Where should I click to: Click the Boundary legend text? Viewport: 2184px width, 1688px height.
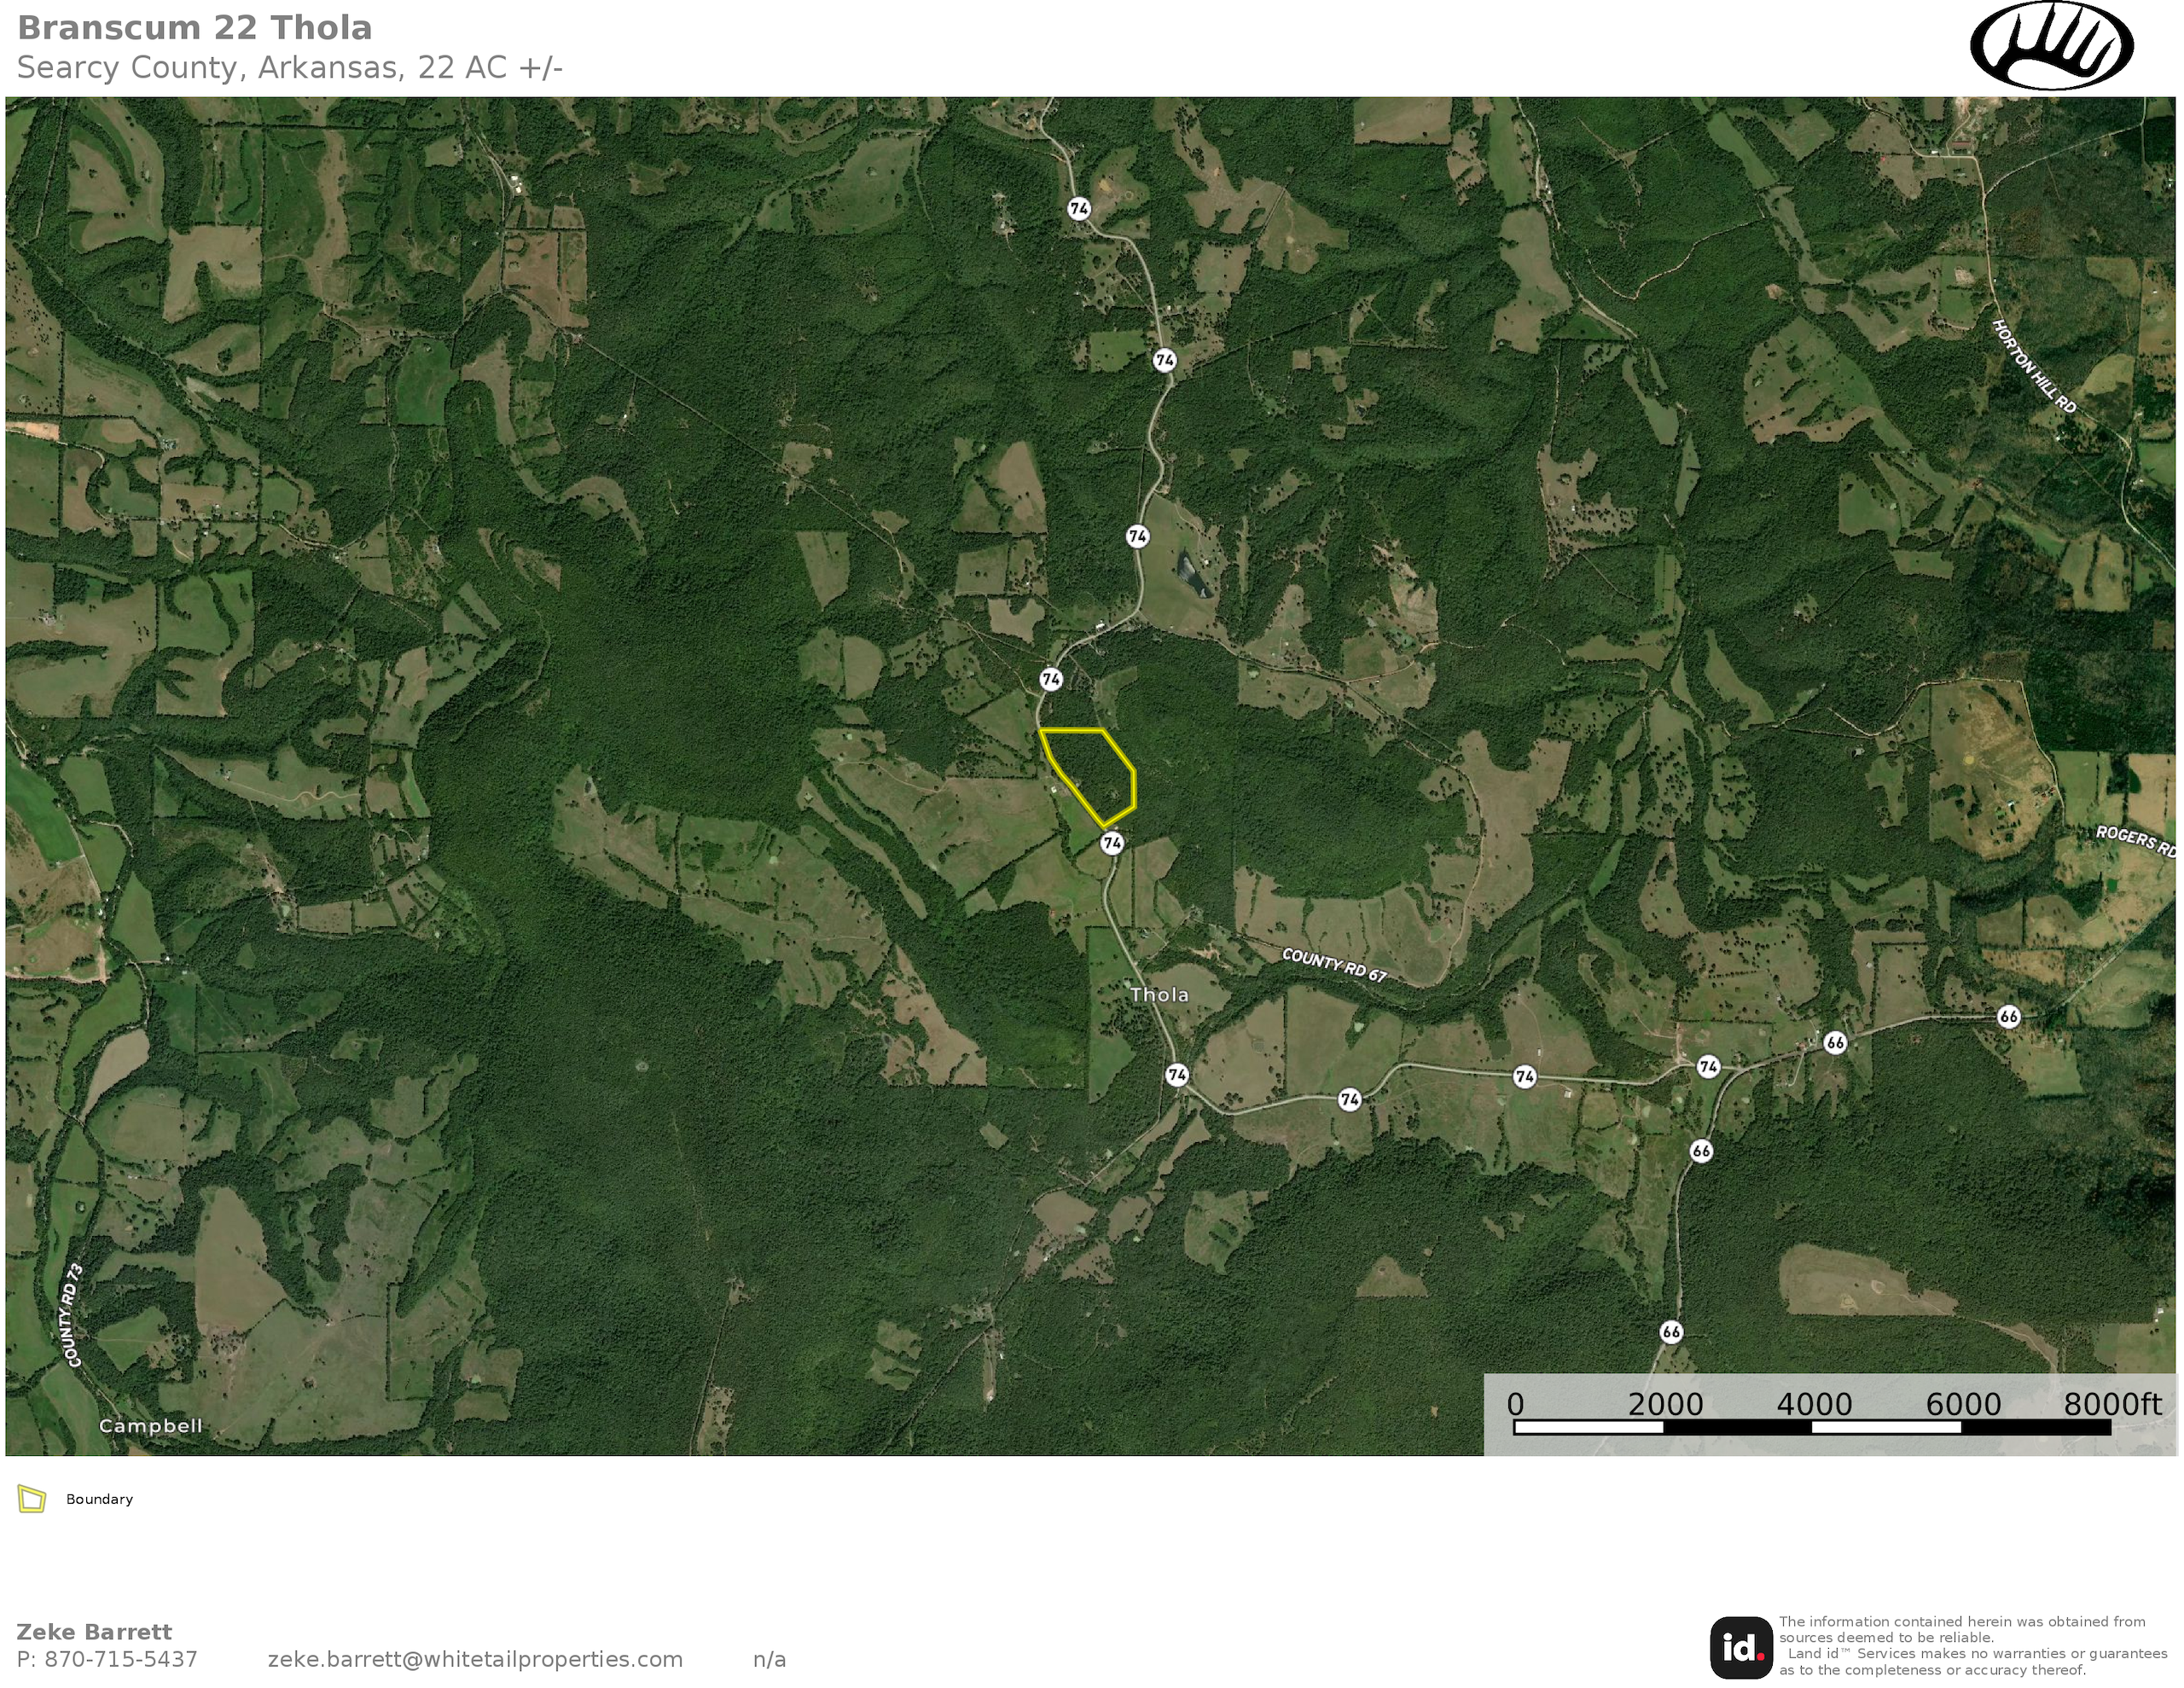click(99, 1499)
